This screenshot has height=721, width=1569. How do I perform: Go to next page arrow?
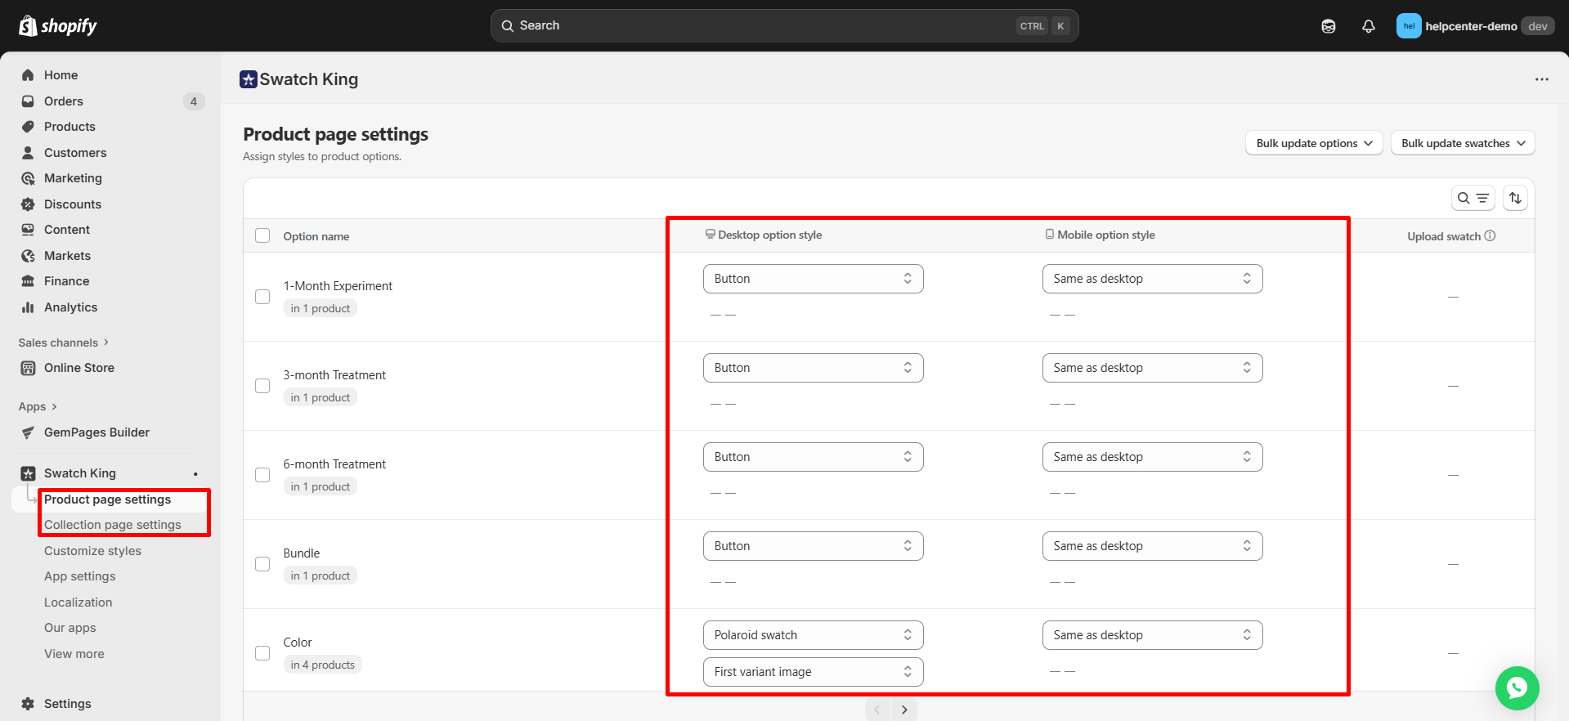(903, 710)
